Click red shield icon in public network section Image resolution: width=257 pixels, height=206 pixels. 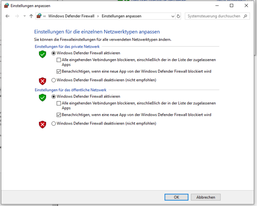(42, 124)
